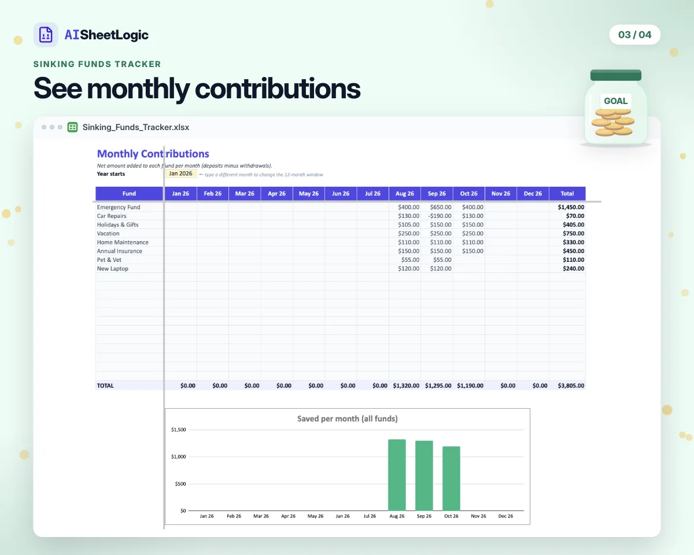The height and width of the screenshot is (555, 694).
Task: Click the Annual Insurance row label
Action: 120,251
